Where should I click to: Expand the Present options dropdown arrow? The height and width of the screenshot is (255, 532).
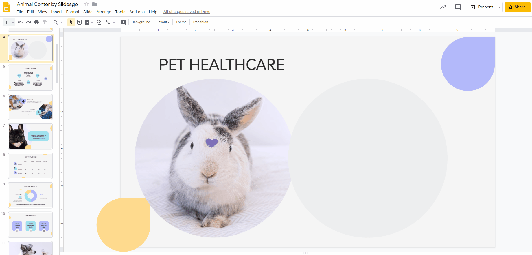[500, 7]
